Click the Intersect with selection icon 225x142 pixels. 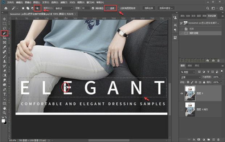(x=37, y=8)
